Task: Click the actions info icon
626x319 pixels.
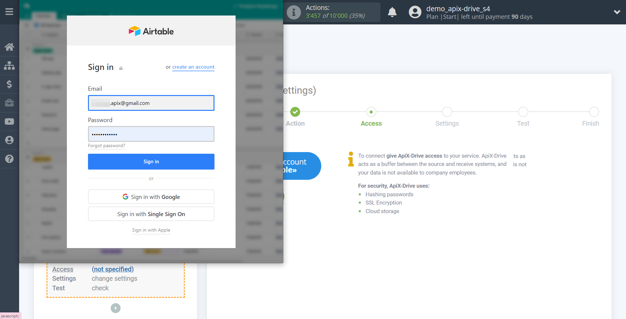Action: tap(294, 12)
